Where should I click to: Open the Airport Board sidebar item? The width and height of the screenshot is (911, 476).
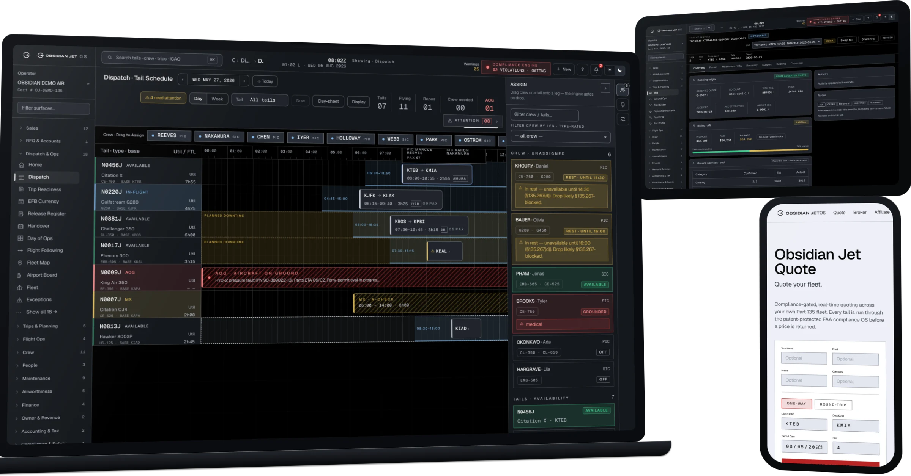pyautogui.click(x=37, y=275)
